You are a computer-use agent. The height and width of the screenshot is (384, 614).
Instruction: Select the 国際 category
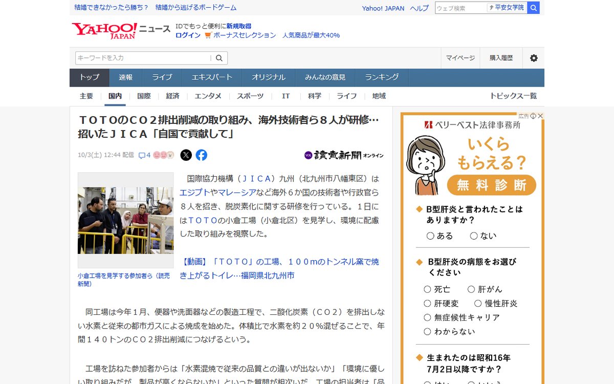144,96
